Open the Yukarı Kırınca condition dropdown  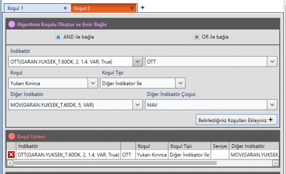pos(93,83)
